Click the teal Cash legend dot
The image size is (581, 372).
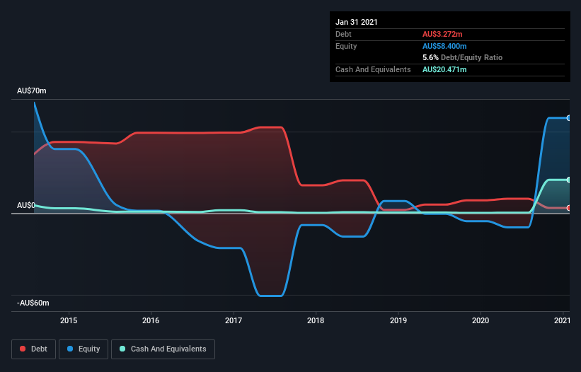(x=122, y=349)
